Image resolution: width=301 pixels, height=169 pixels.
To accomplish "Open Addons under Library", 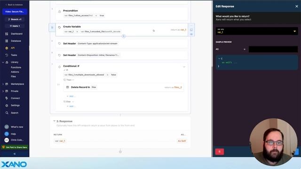I will 15,72.
